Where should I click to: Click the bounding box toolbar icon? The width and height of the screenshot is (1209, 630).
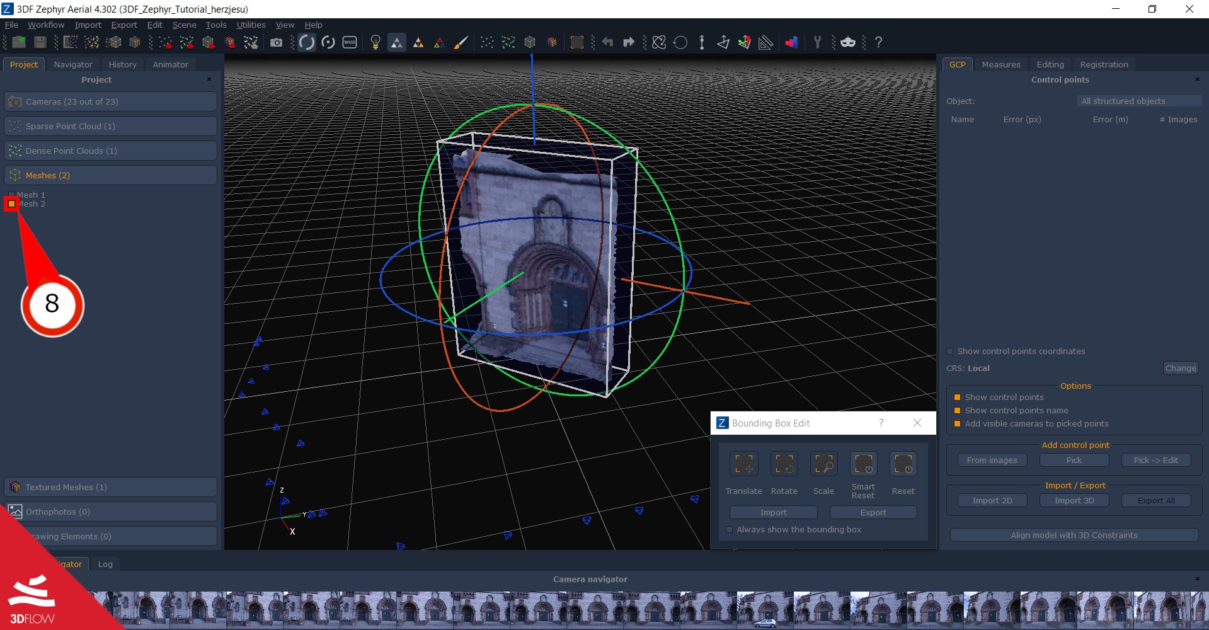click(576, 42)
